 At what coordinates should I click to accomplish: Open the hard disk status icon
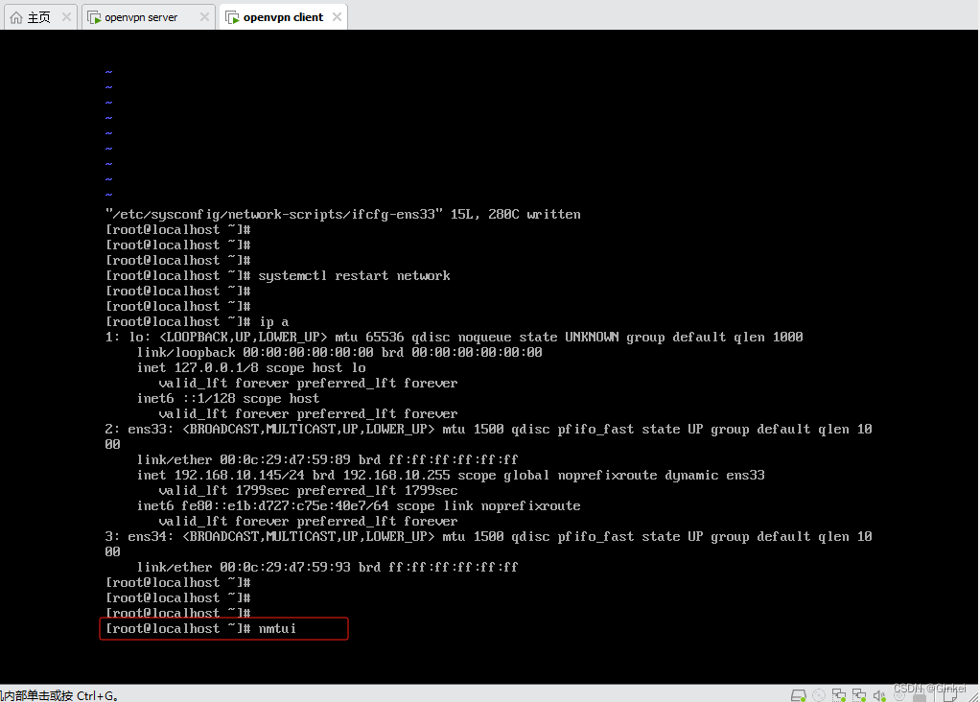pyautogui.click(x=798, y=695)
